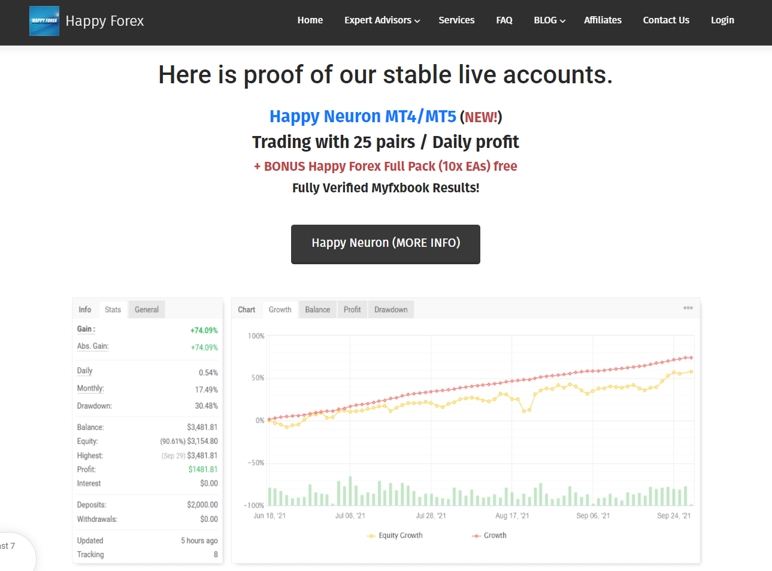772x571 pixels.
Task: Click the Highest label
Action: pos(90,455)
